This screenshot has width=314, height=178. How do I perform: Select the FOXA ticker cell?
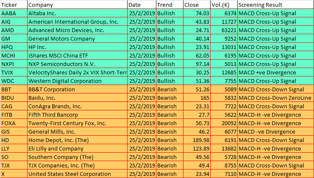(x=14, y=123)
